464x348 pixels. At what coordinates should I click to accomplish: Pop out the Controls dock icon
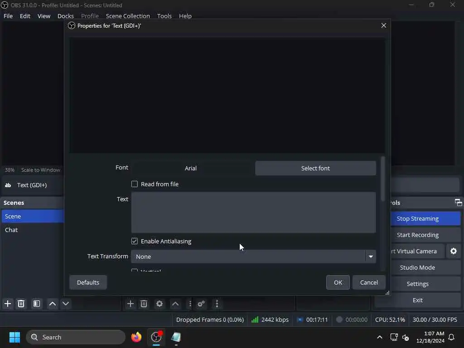click(x=458, y=203)
